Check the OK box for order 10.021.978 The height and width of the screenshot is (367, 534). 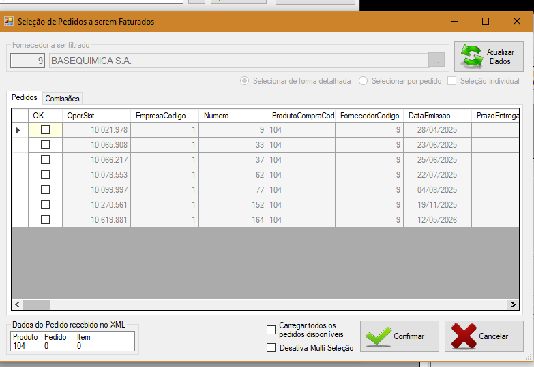tap(45, 129)
